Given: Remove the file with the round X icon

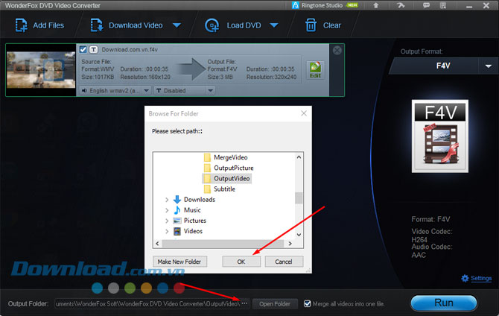Looking at the screenshot, I should [337, 50].
